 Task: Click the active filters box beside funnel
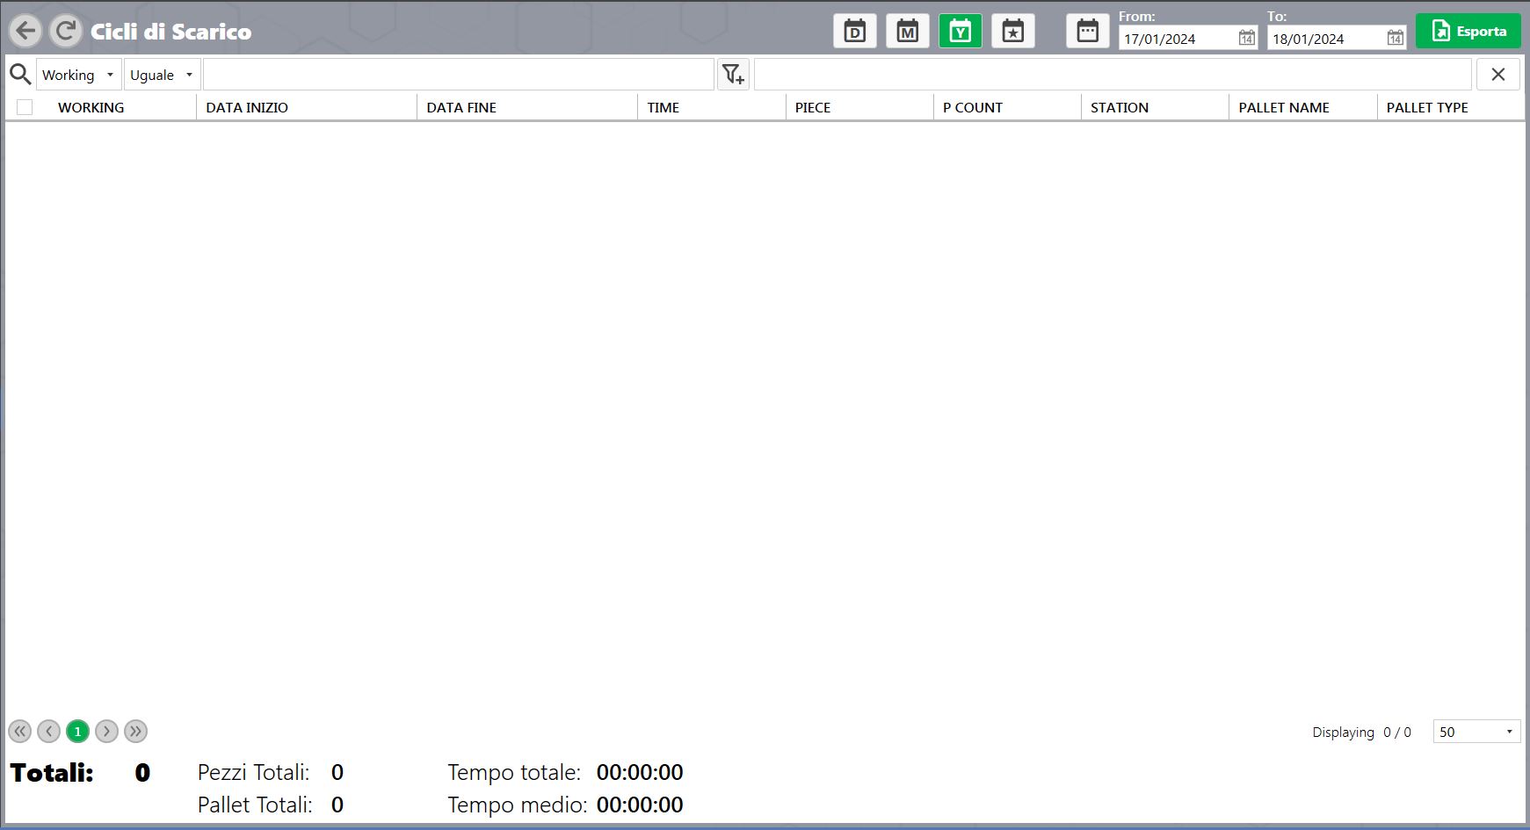point(1113,75)
